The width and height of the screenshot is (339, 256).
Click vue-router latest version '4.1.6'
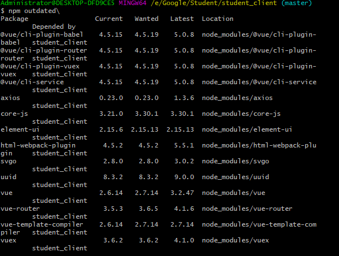[184, 209]
